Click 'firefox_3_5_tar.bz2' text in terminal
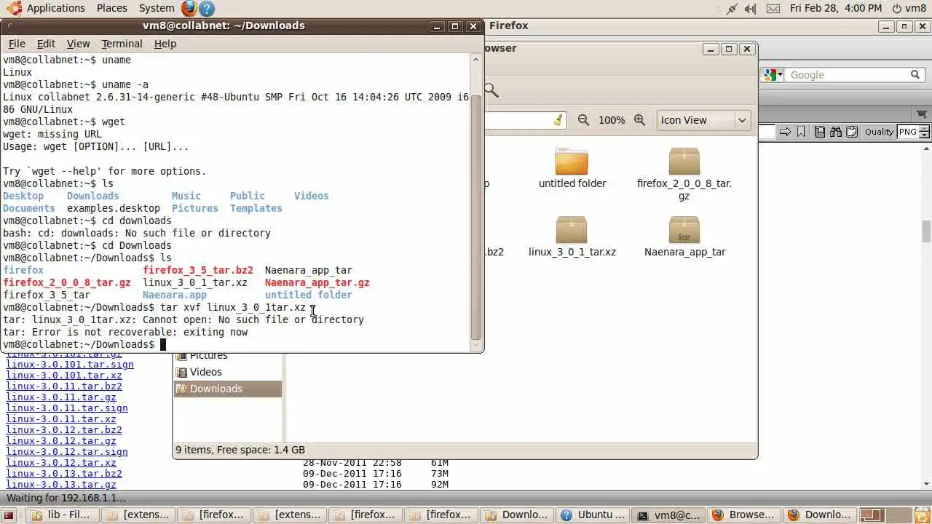This screenshot has width=932, height=524. point(198,270)
